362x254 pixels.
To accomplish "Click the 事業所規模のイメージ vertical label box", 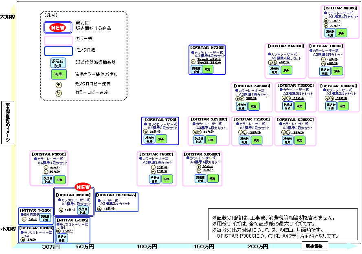I will 8,123.
